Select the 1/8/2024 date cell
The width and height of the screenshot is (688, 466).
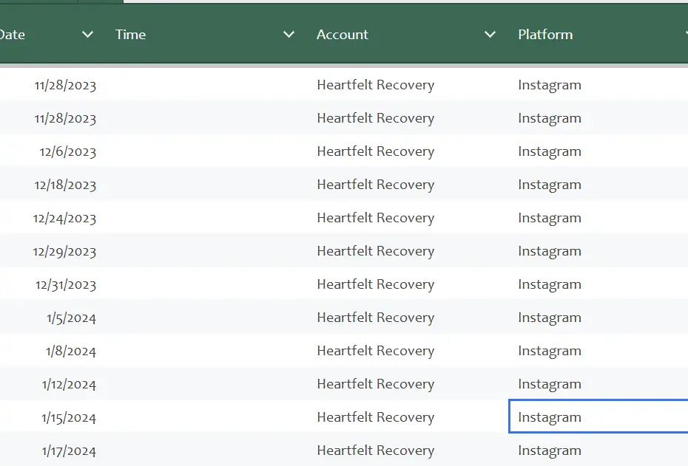pyautogui.click(x=70, y=352)
